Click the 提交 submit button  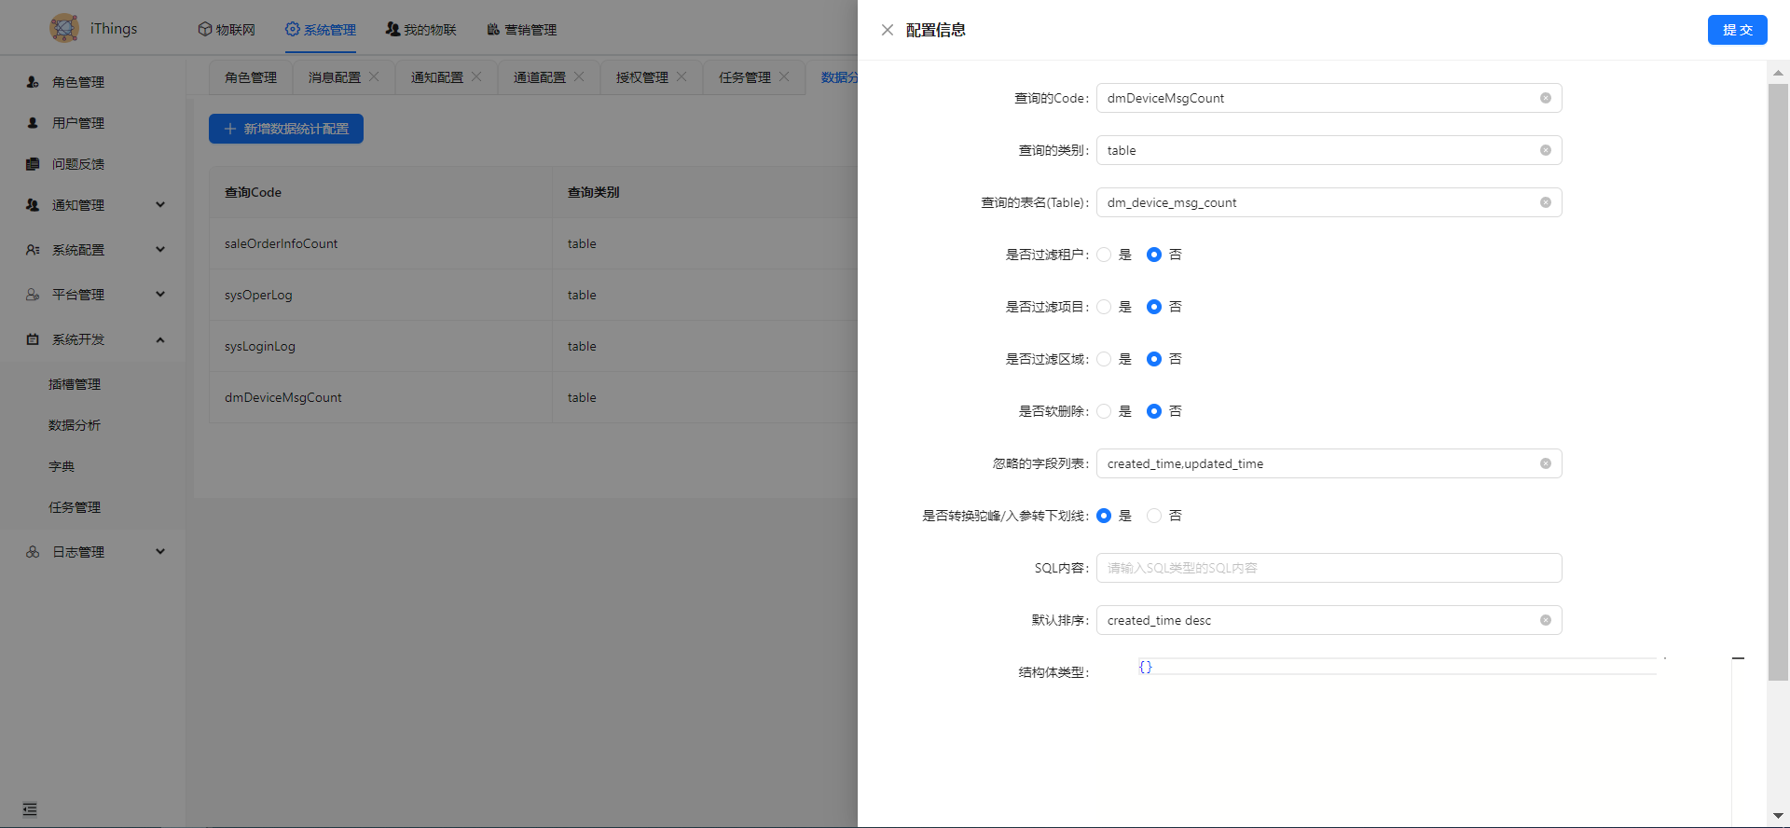pos(1737,30)
